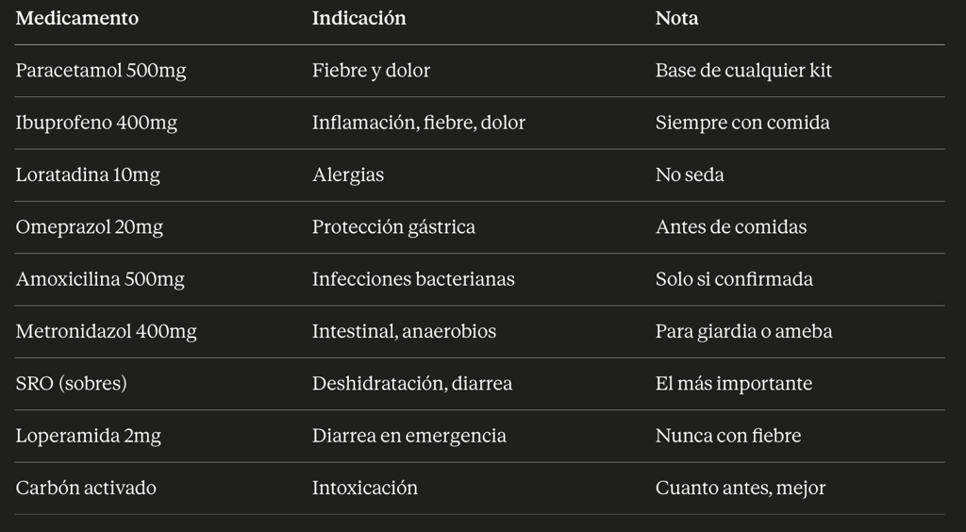Click the Loratadina 10mg entry
This screenshot has height=532, width=966.
(88, 175)
